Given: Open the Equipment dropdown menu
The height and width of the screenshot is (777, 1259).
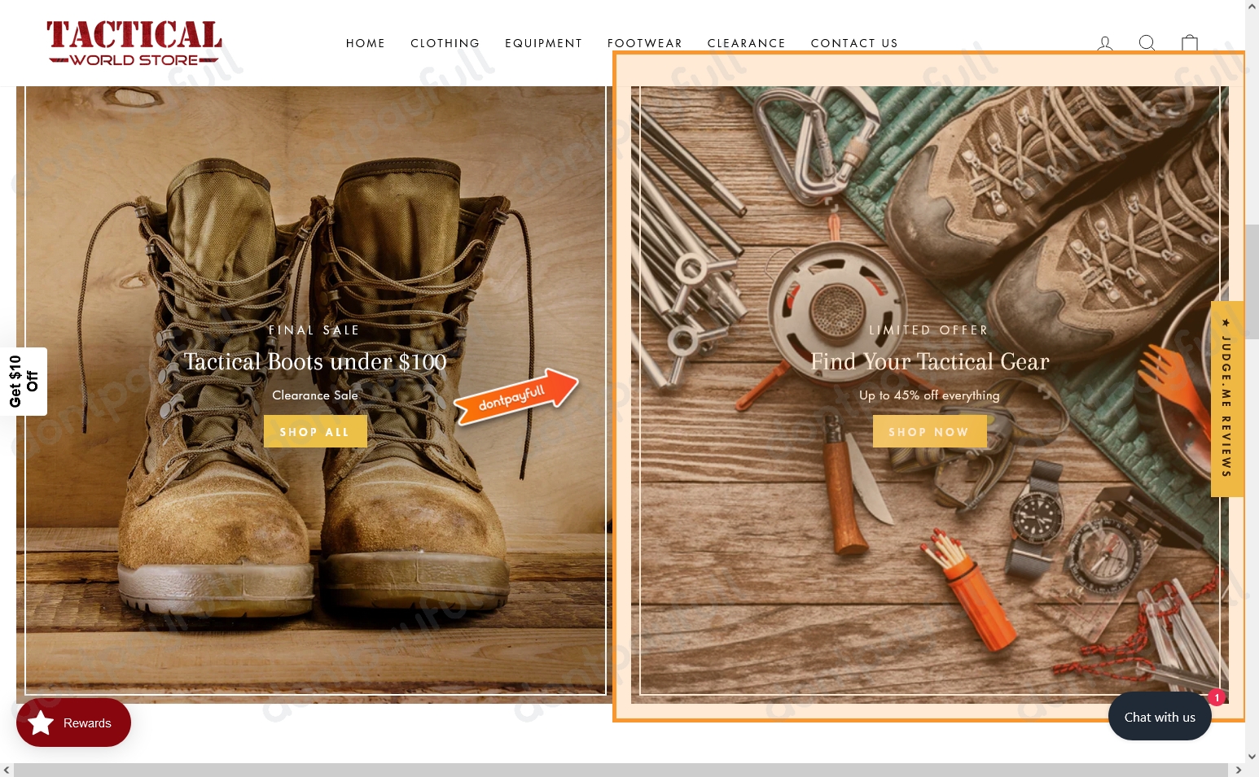Looking at the screenshot, I should [x=544, y=43].
